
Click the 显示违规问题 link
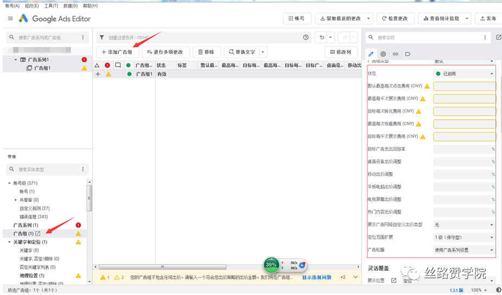tap(316, 277)
